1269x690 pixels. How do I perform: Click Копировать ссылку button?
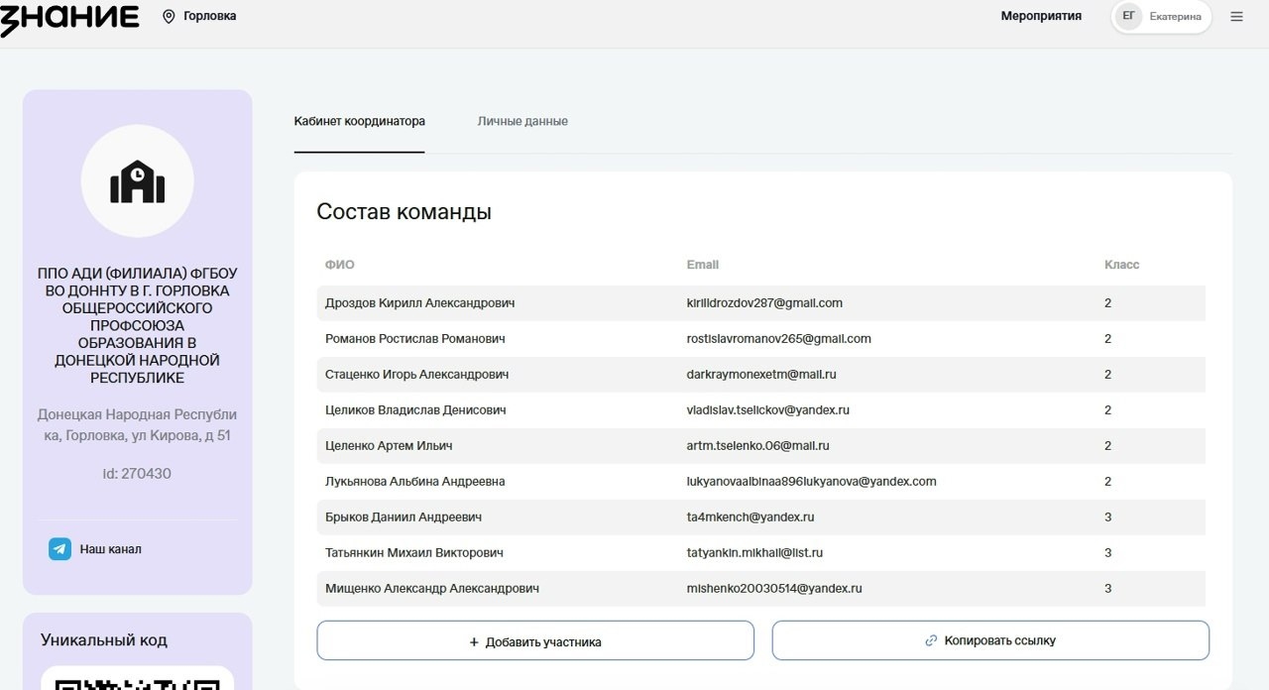point(990,640)
